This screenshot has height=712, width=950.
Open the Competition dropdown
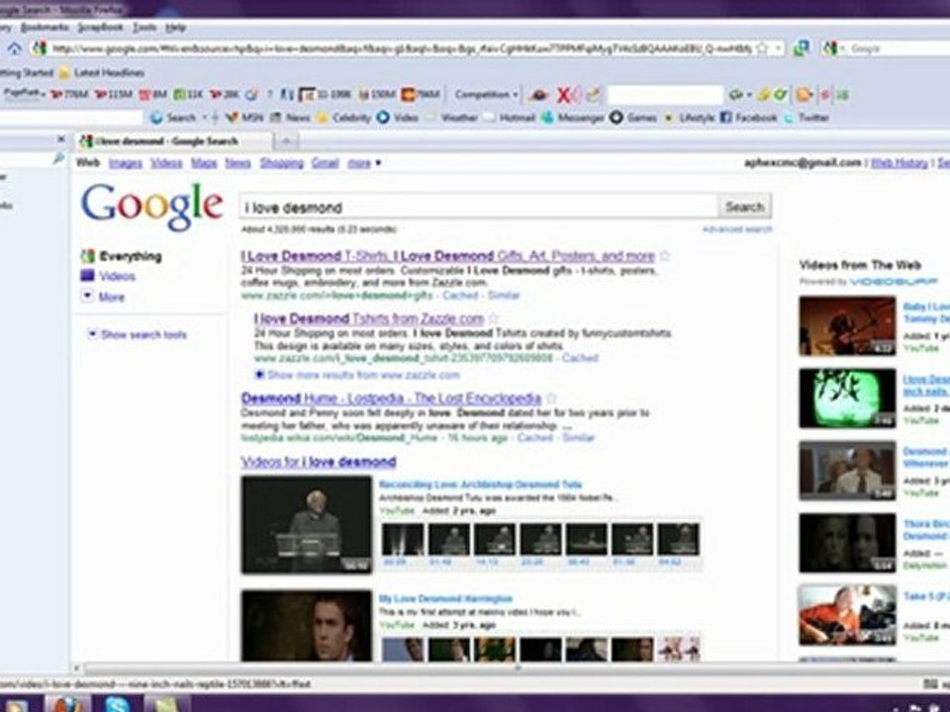pos(487,95)
